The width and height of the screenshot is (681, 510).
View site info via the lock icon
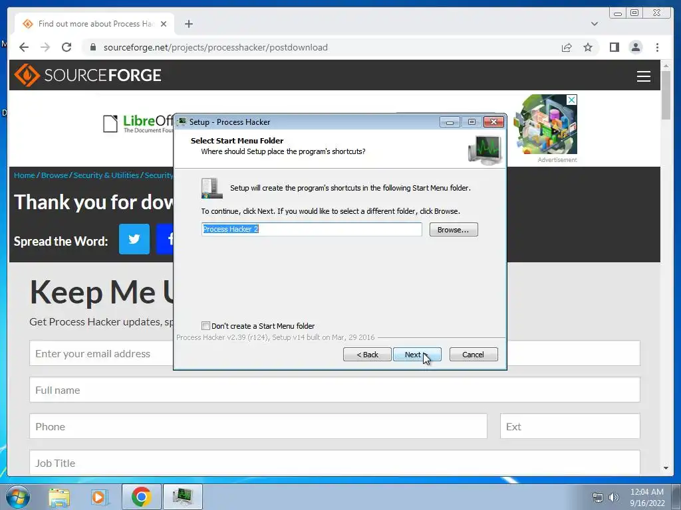[93, 47]
